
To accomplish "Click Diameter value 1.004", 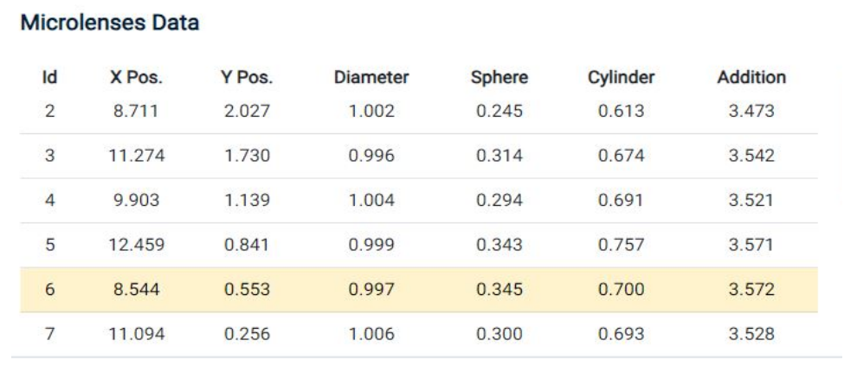I will pos(371,201).
